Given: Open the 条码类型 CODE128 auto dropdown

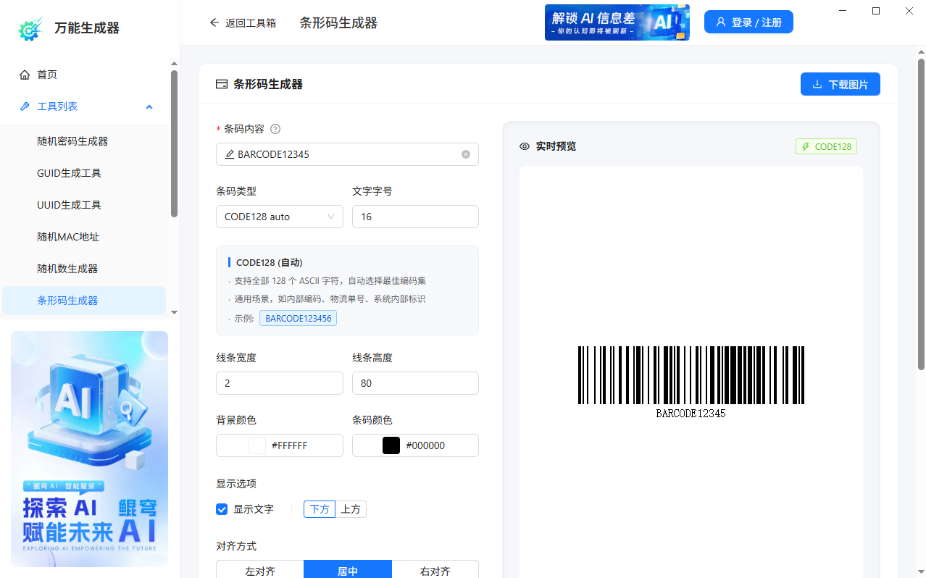Looking at the screenshot, I should point(279,216).
